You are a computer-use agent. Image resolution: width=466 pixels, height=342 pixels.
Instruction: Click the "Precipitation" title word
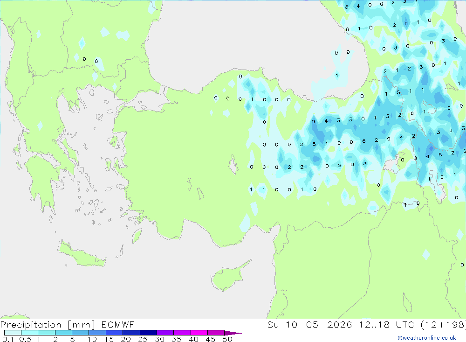pyautogui.click(x=31, y=325)
